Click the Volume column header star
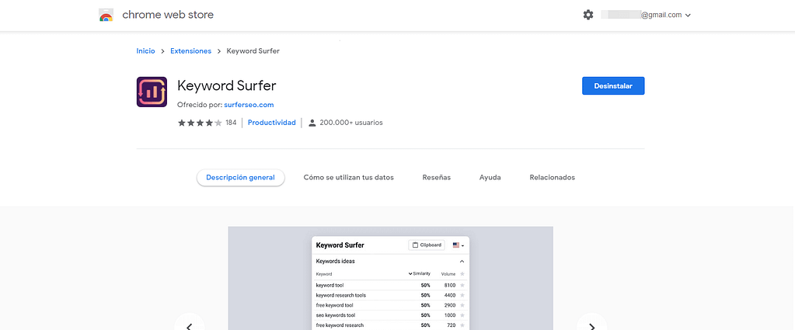 (x=462, y=274)
